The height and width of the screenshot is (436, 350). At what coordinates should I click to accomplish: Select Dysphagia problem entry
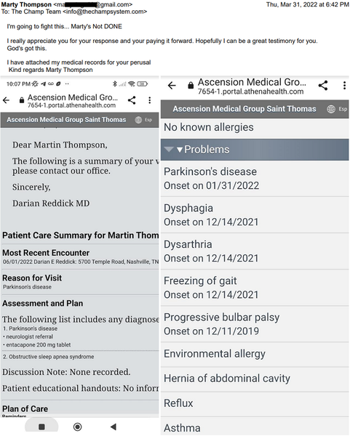(255, 215)
